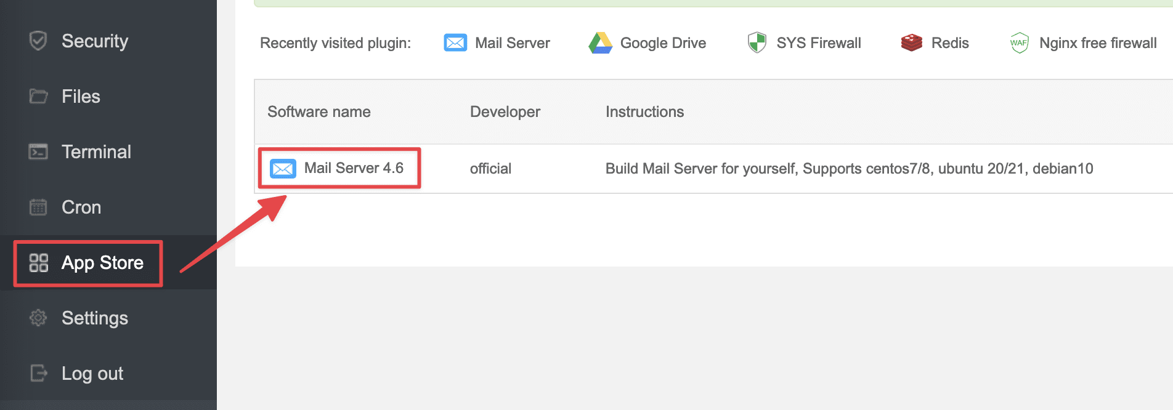Screen dimensions: 1173x410
Task: Open the Terminal menu item
Action: 96,152
